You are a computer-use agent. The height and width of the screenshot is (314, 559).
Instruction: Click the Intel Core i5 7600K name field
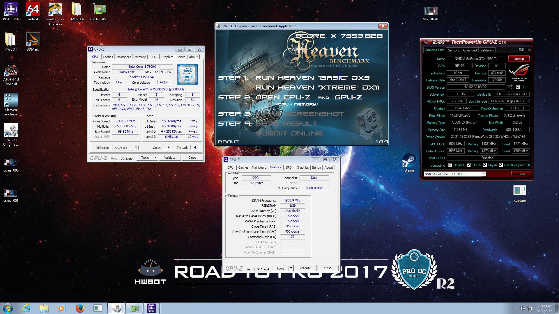[142, 67]
